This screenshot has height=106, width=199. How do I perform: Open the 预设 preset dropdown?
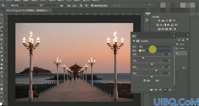pos(155,47)
